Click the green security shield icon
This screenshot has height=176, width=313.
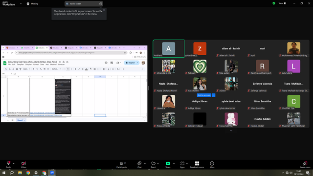pos(274,3)
